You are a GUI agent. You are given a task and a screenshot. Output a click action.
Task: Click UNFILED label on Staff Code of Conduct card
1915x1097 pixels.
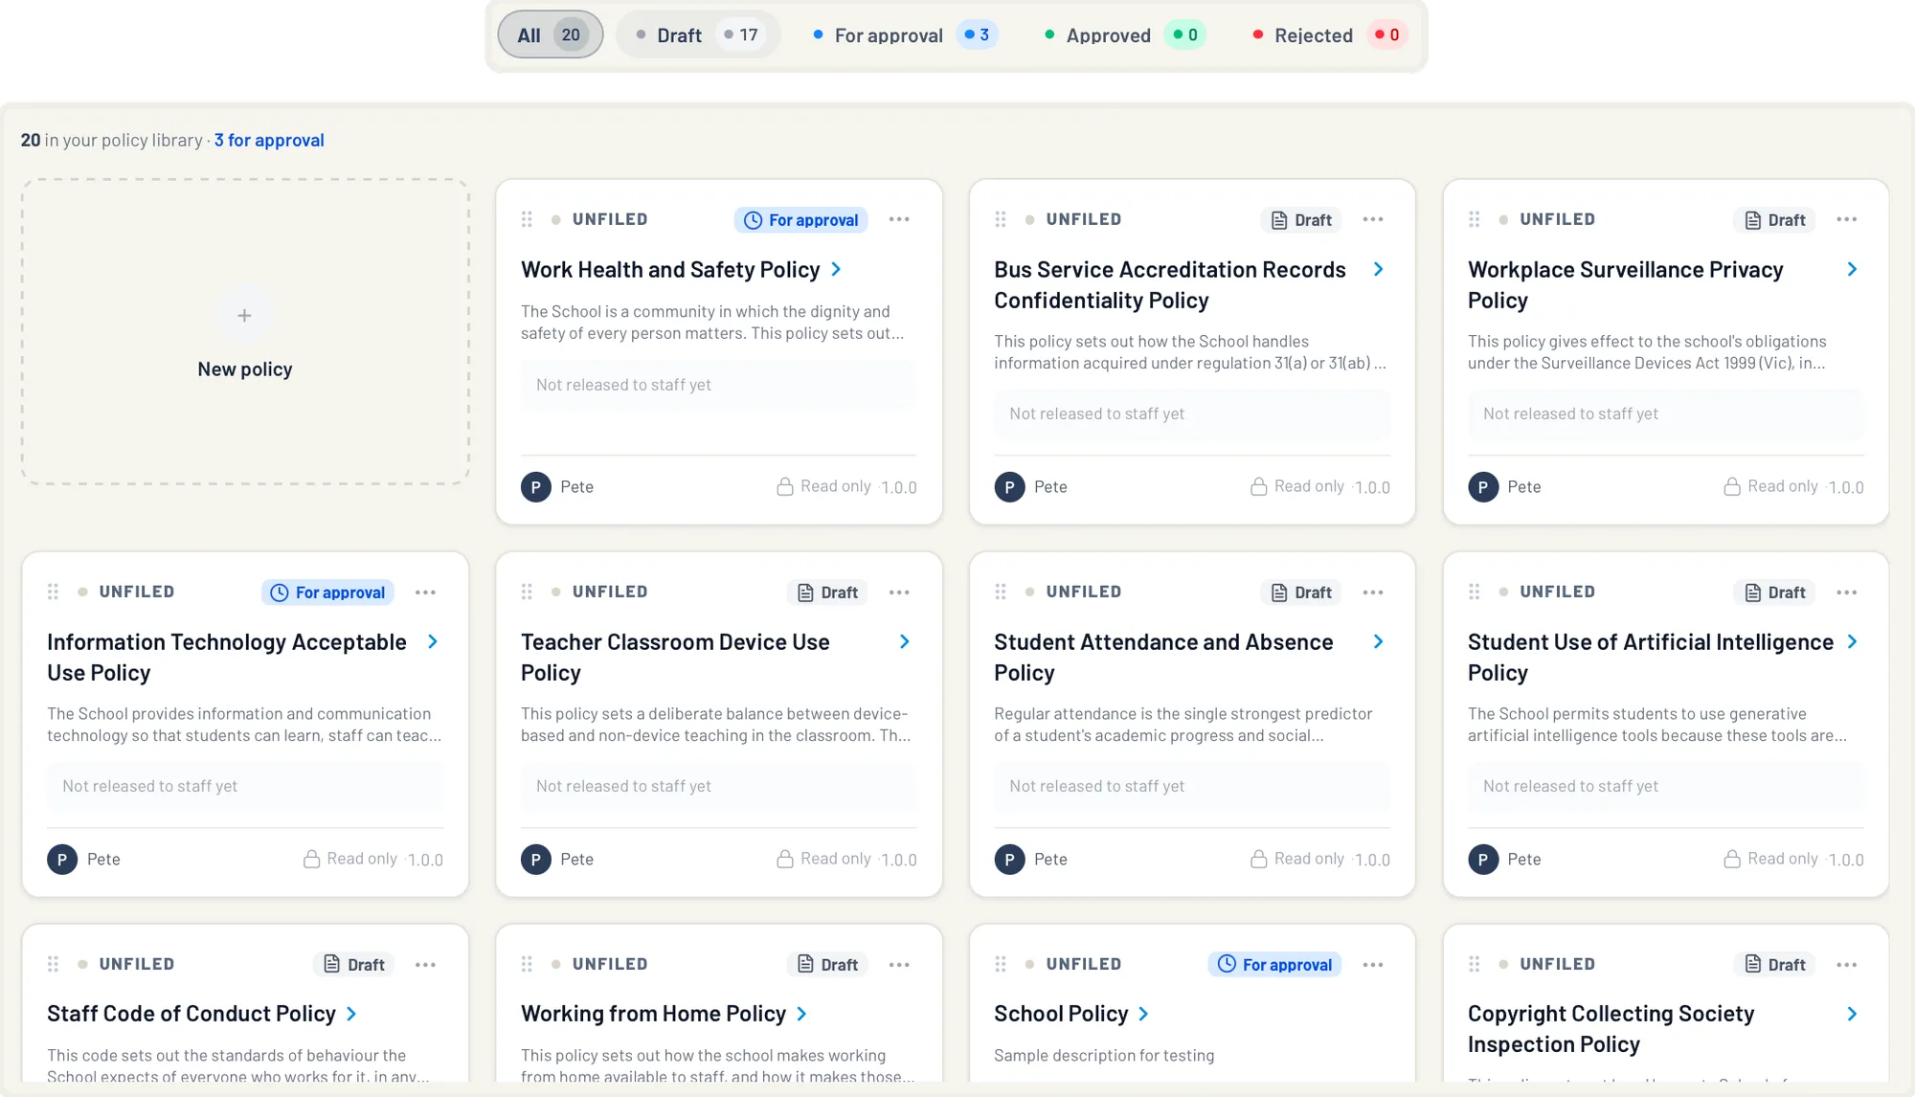click(137, 964)
